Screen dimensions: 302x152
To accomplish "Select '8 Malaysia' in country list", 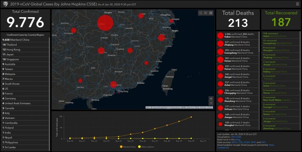I will (x=25, y=74).
